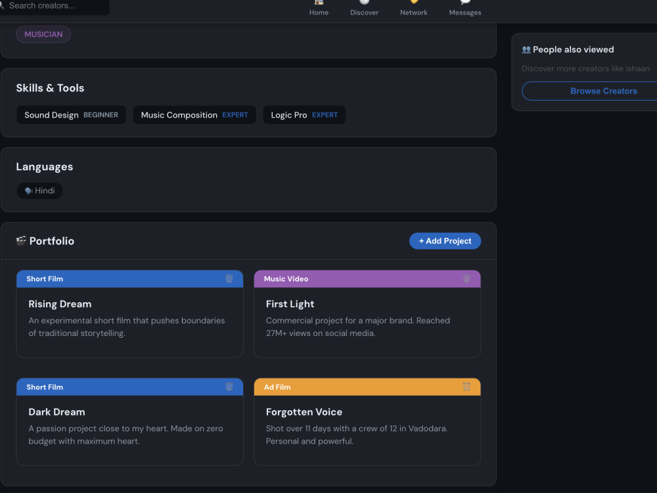The height and width of the screenshot is (493, 657).
Task: Open the Rising Dream project card
Action: (130, 314)
